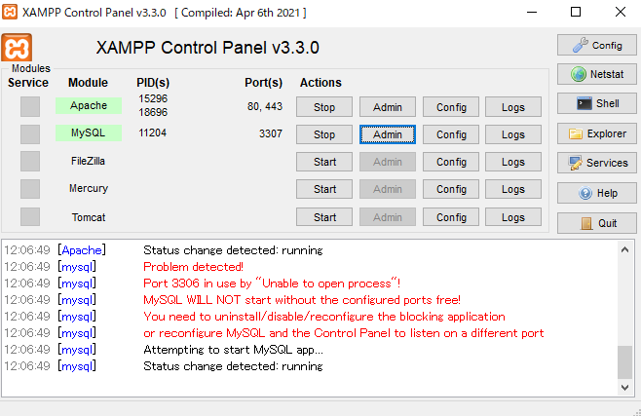Toggle the Tomcat service checkbox
The width and height of the screenshot is (641, 416).
pos(30,216)
